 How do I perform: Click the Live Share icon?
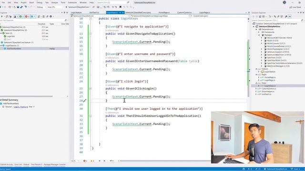coord(291,7)
